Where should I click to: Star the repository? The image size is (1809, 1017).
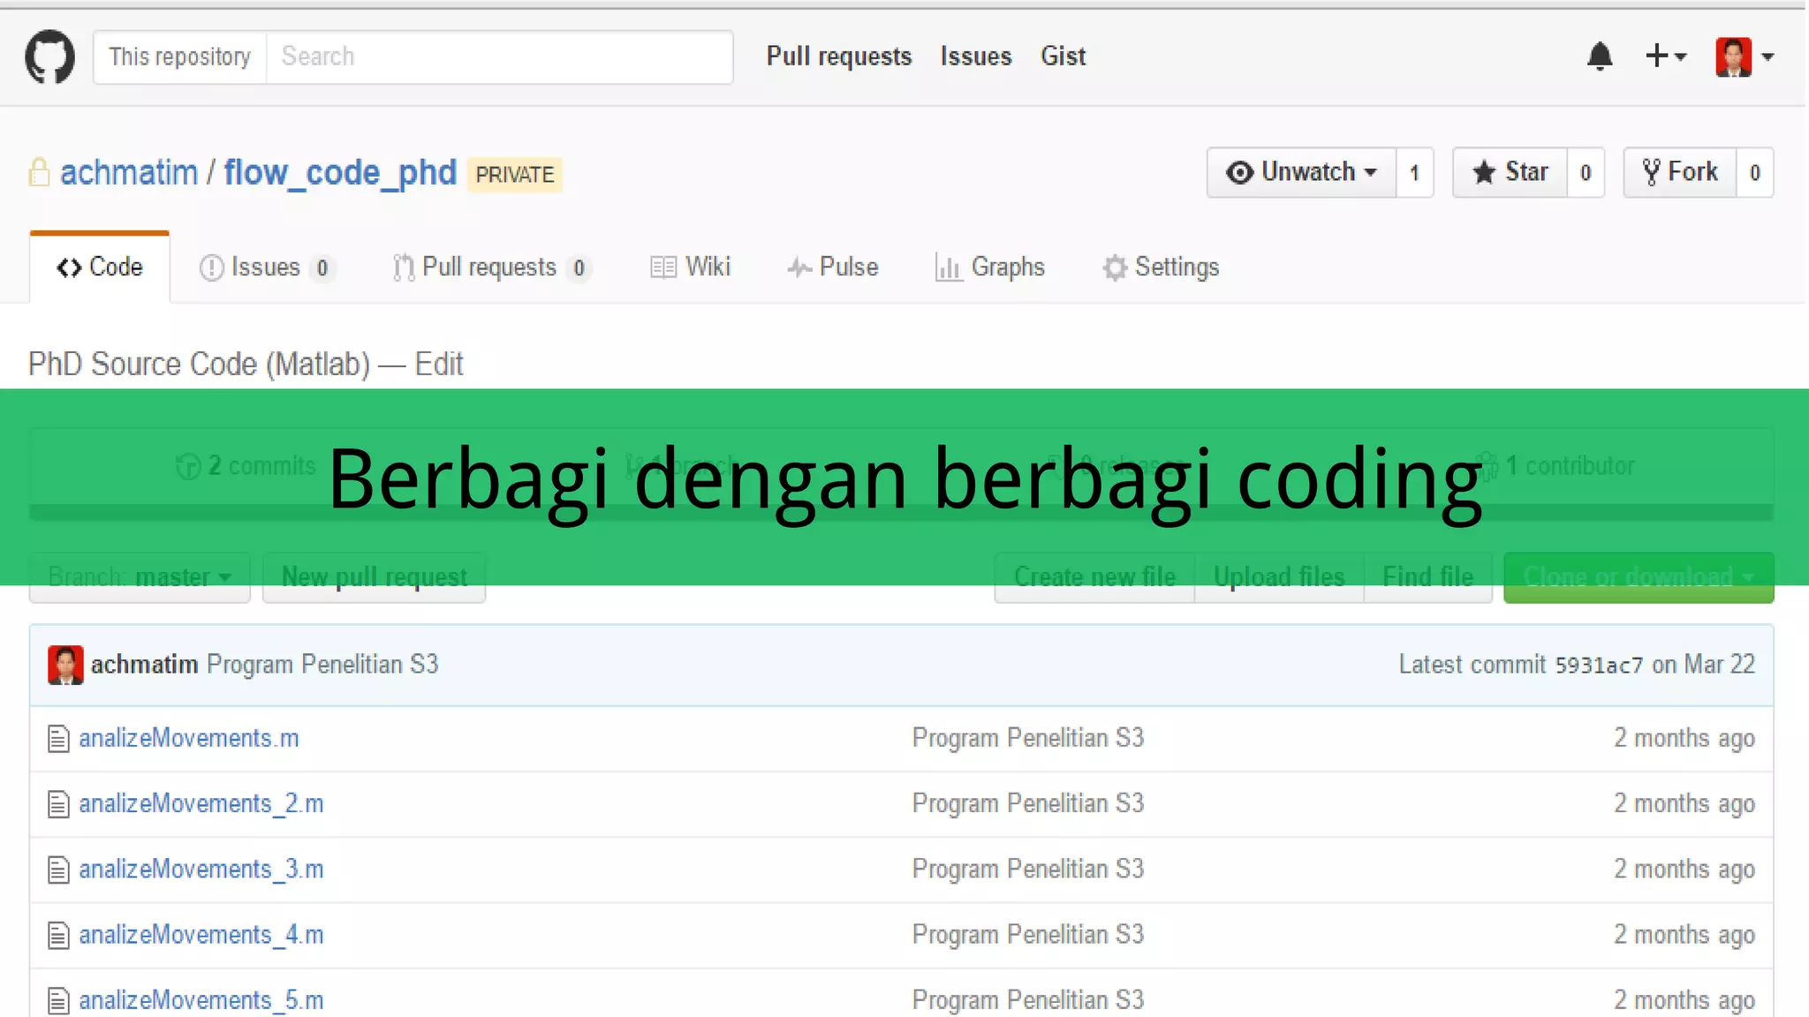[1510, 172]
